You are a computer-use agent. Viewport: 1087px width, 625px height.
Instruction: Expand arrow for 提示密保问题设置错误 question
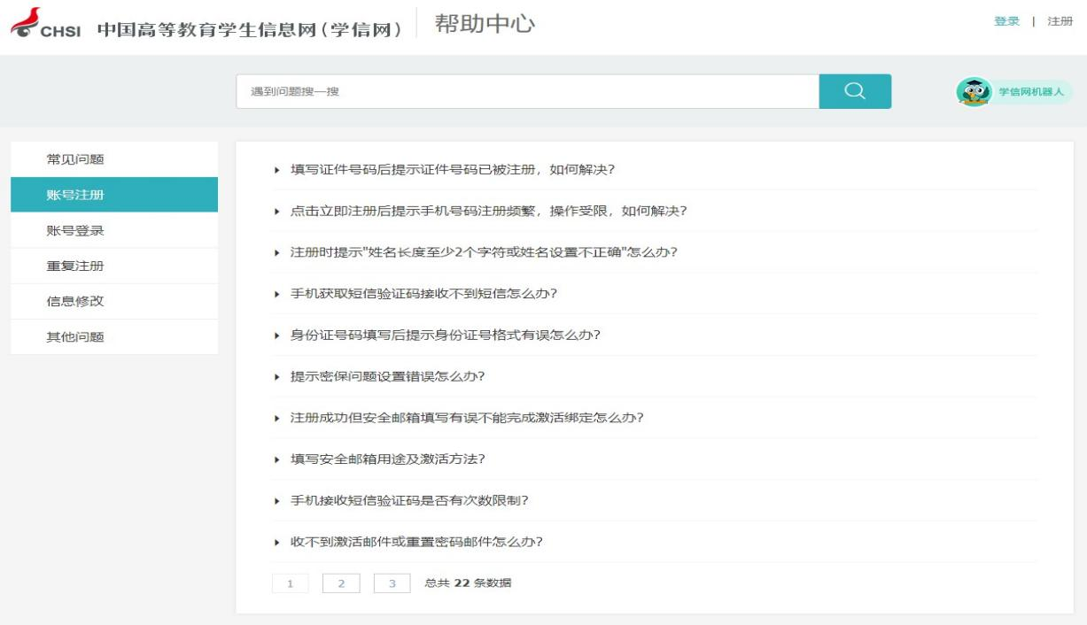tap(277, 377)
